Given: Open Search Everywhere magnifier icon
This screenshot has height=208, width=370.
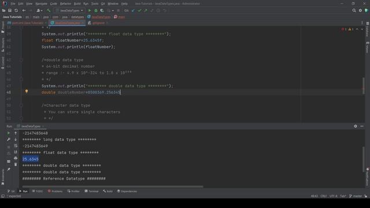Looking at the screenshot, I should click(354, 10).
